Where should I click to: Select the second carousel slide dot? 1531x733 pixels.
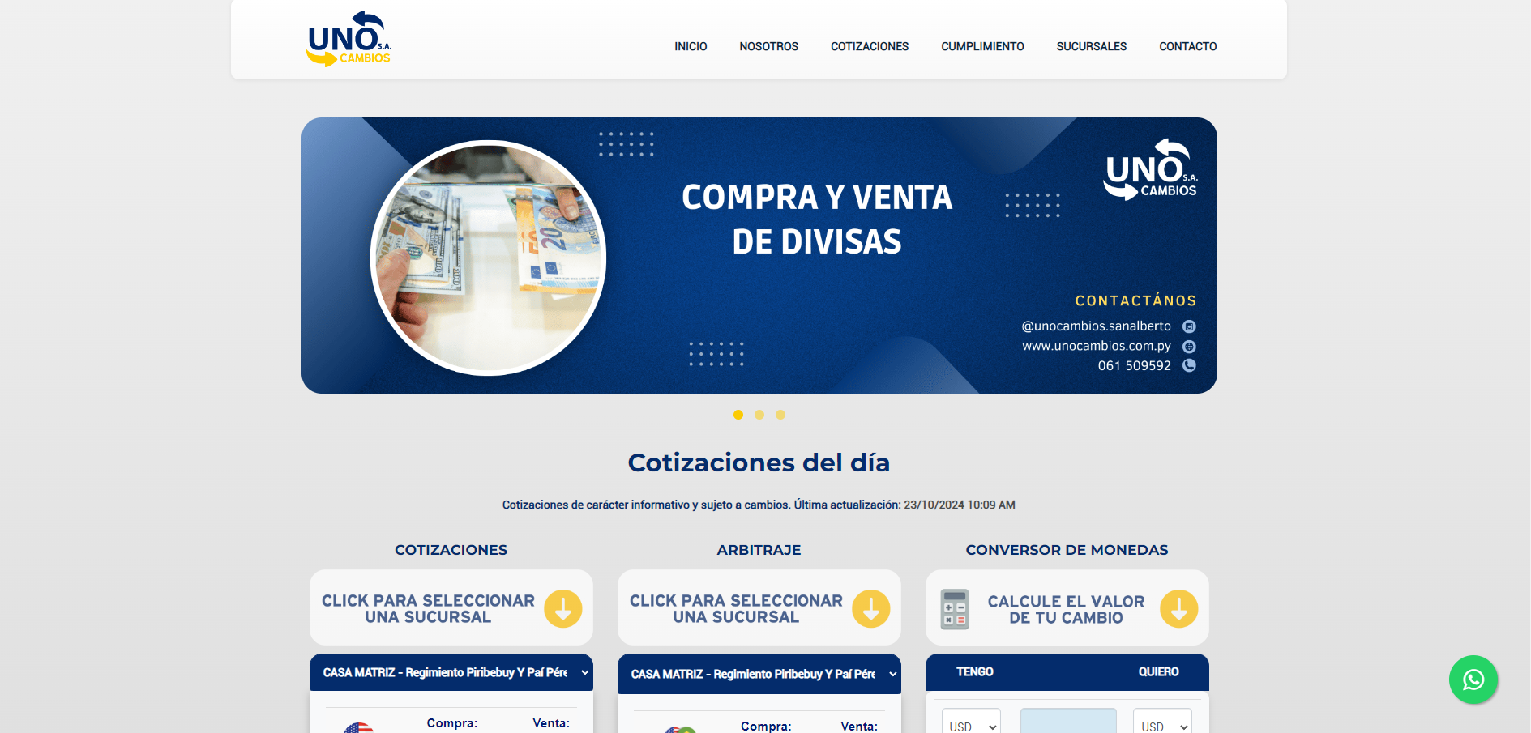point(759,415)
